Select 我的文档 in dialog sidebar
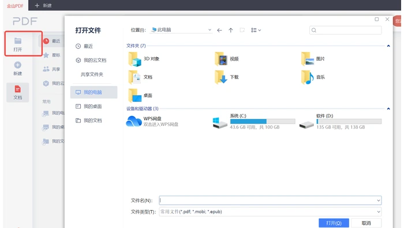This screenshot has height=228, width=404. coord(89,121)
